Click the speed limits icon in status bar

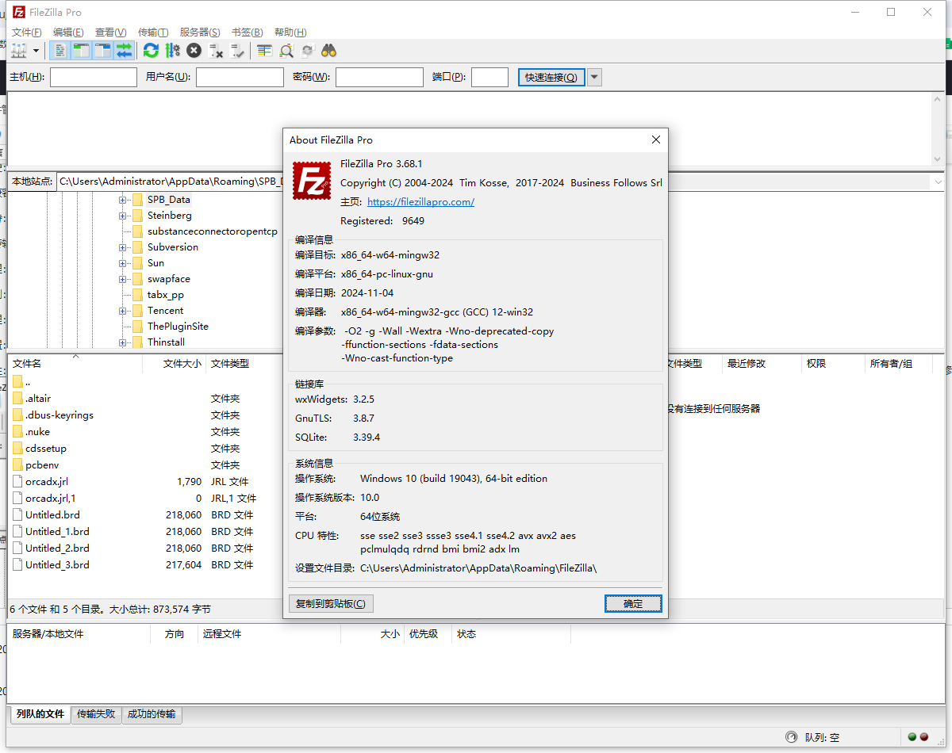tap(791, 737)
